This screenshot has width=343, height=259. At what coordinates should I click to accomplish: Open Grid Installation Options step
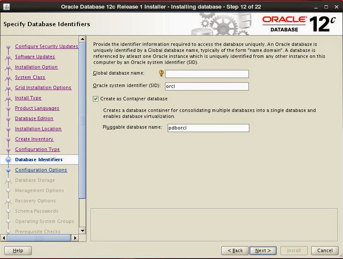(43, 87)
